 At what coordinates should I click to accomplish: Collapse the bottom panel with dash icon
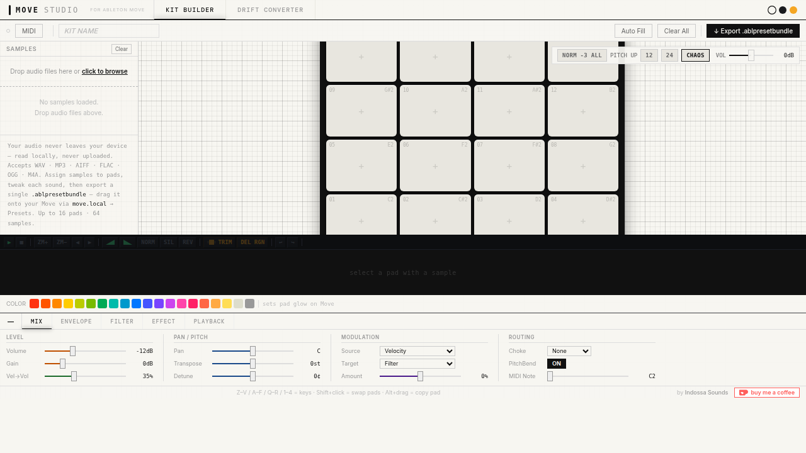pyautogui.click(x=11, y=322)
